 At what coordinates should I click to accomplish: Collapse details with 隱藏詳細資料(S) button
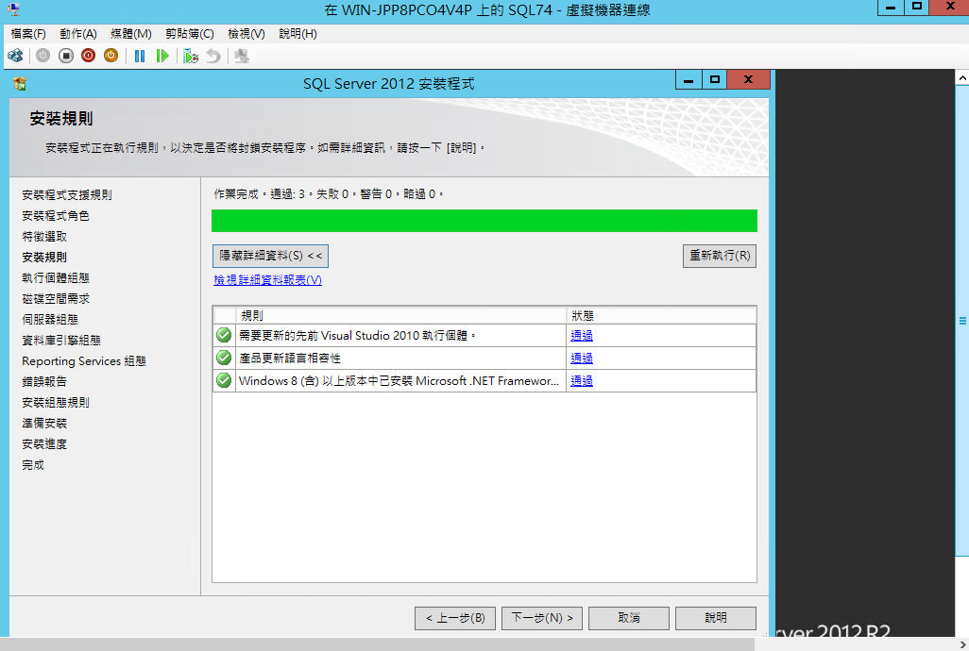pos(271,256)
